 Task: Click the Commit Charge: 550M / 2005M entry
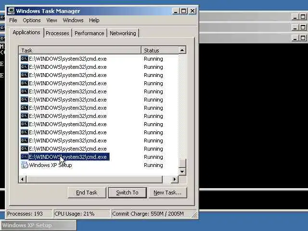[151, 214]
